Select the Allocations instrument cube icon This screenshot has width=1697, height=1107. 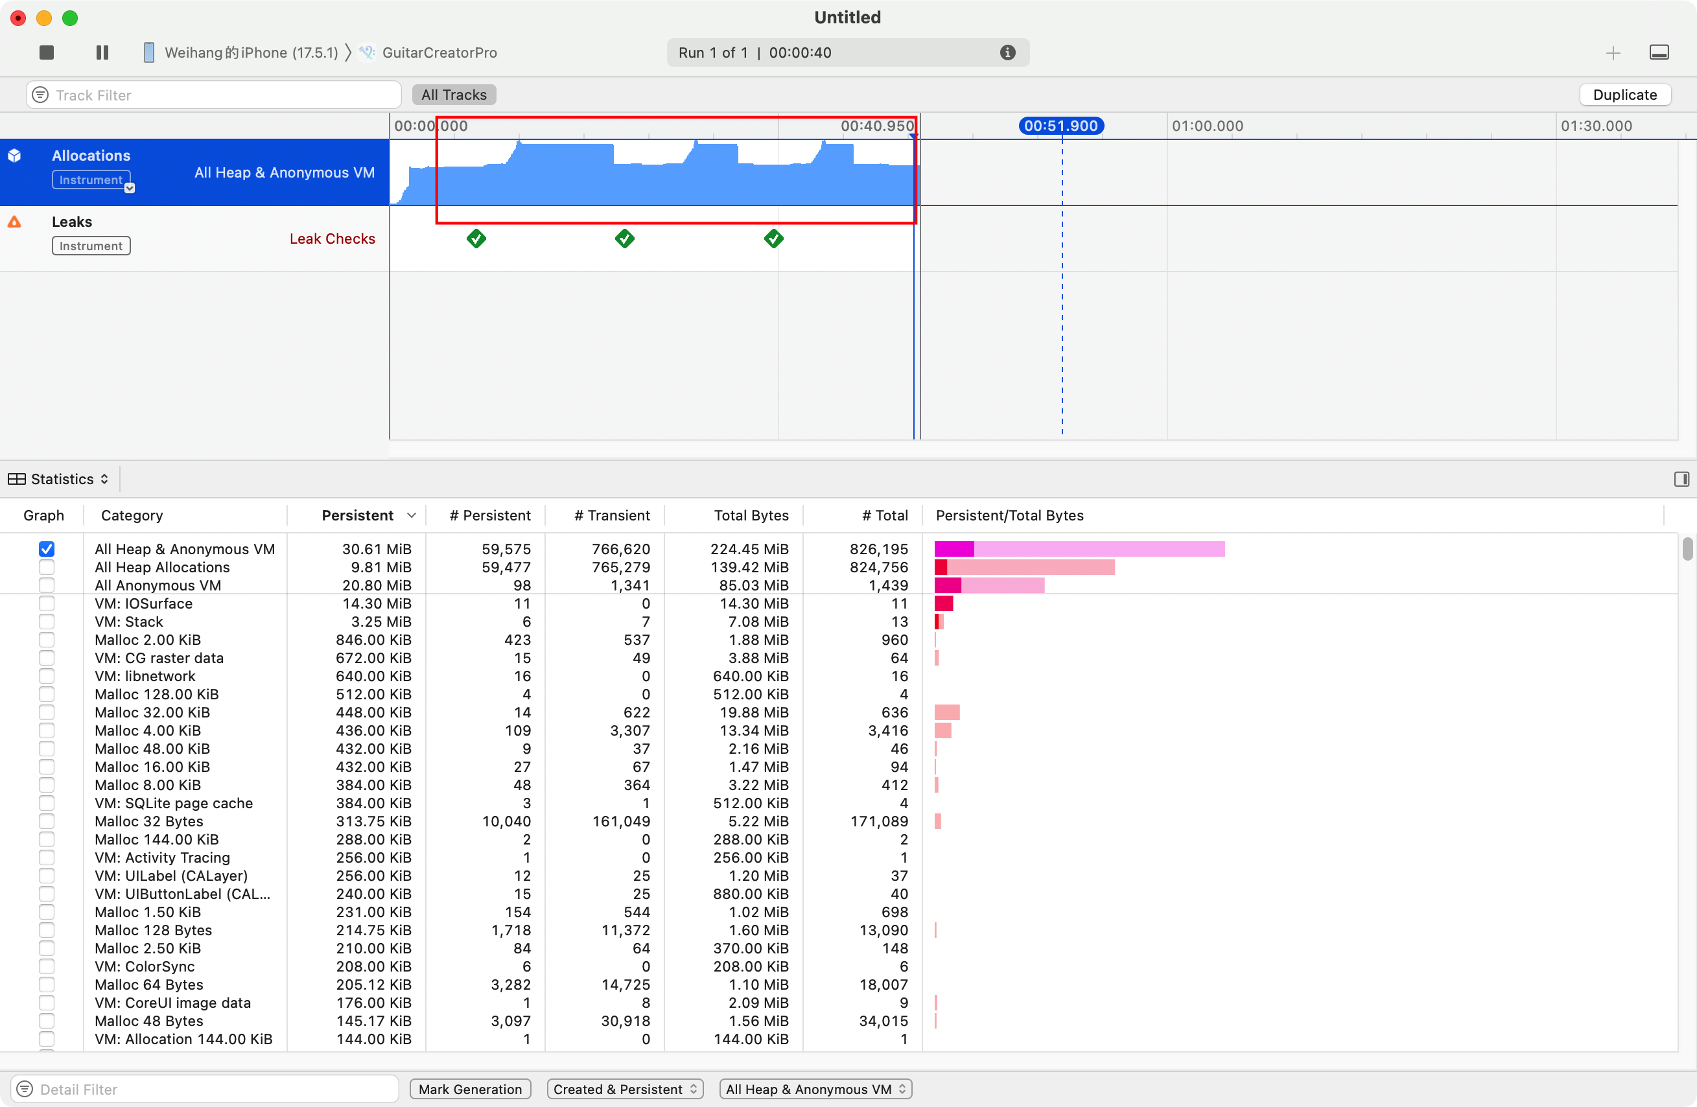pos(14,156)
